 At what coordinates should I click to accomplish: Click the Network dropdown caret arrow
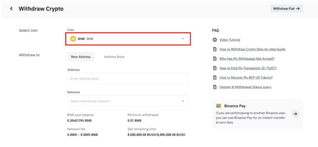(x=183, y=101)
